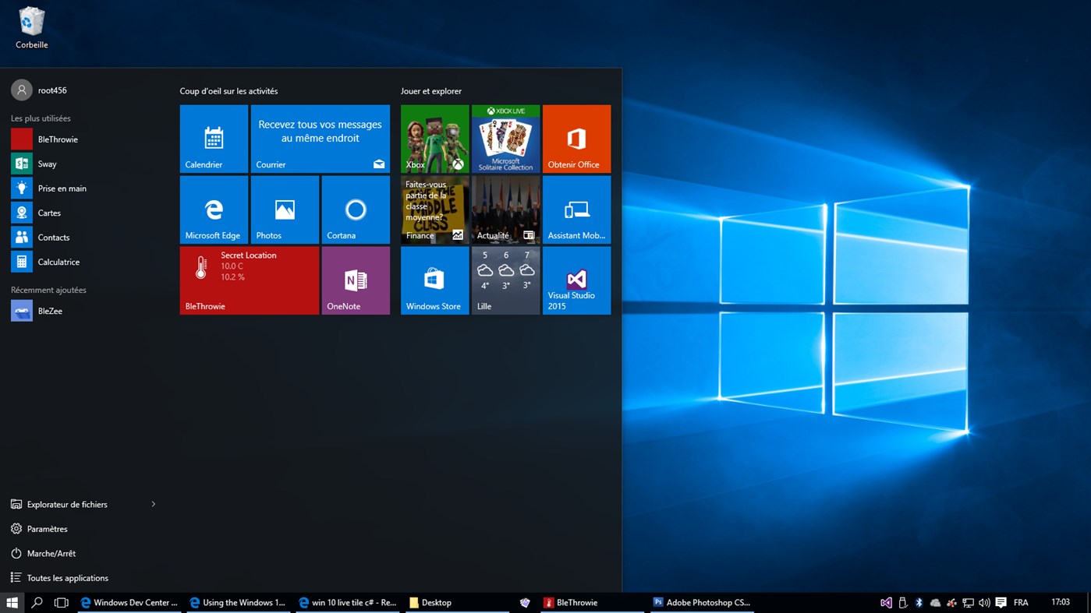Open the Cortana tile
The image size is (1091, 613).
click(x=356, y=209)
